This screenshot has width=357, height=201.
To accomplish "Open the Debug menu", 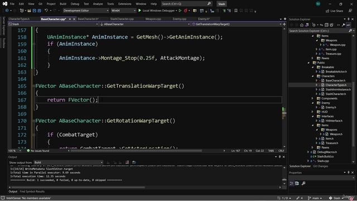I will click(75, 4).
